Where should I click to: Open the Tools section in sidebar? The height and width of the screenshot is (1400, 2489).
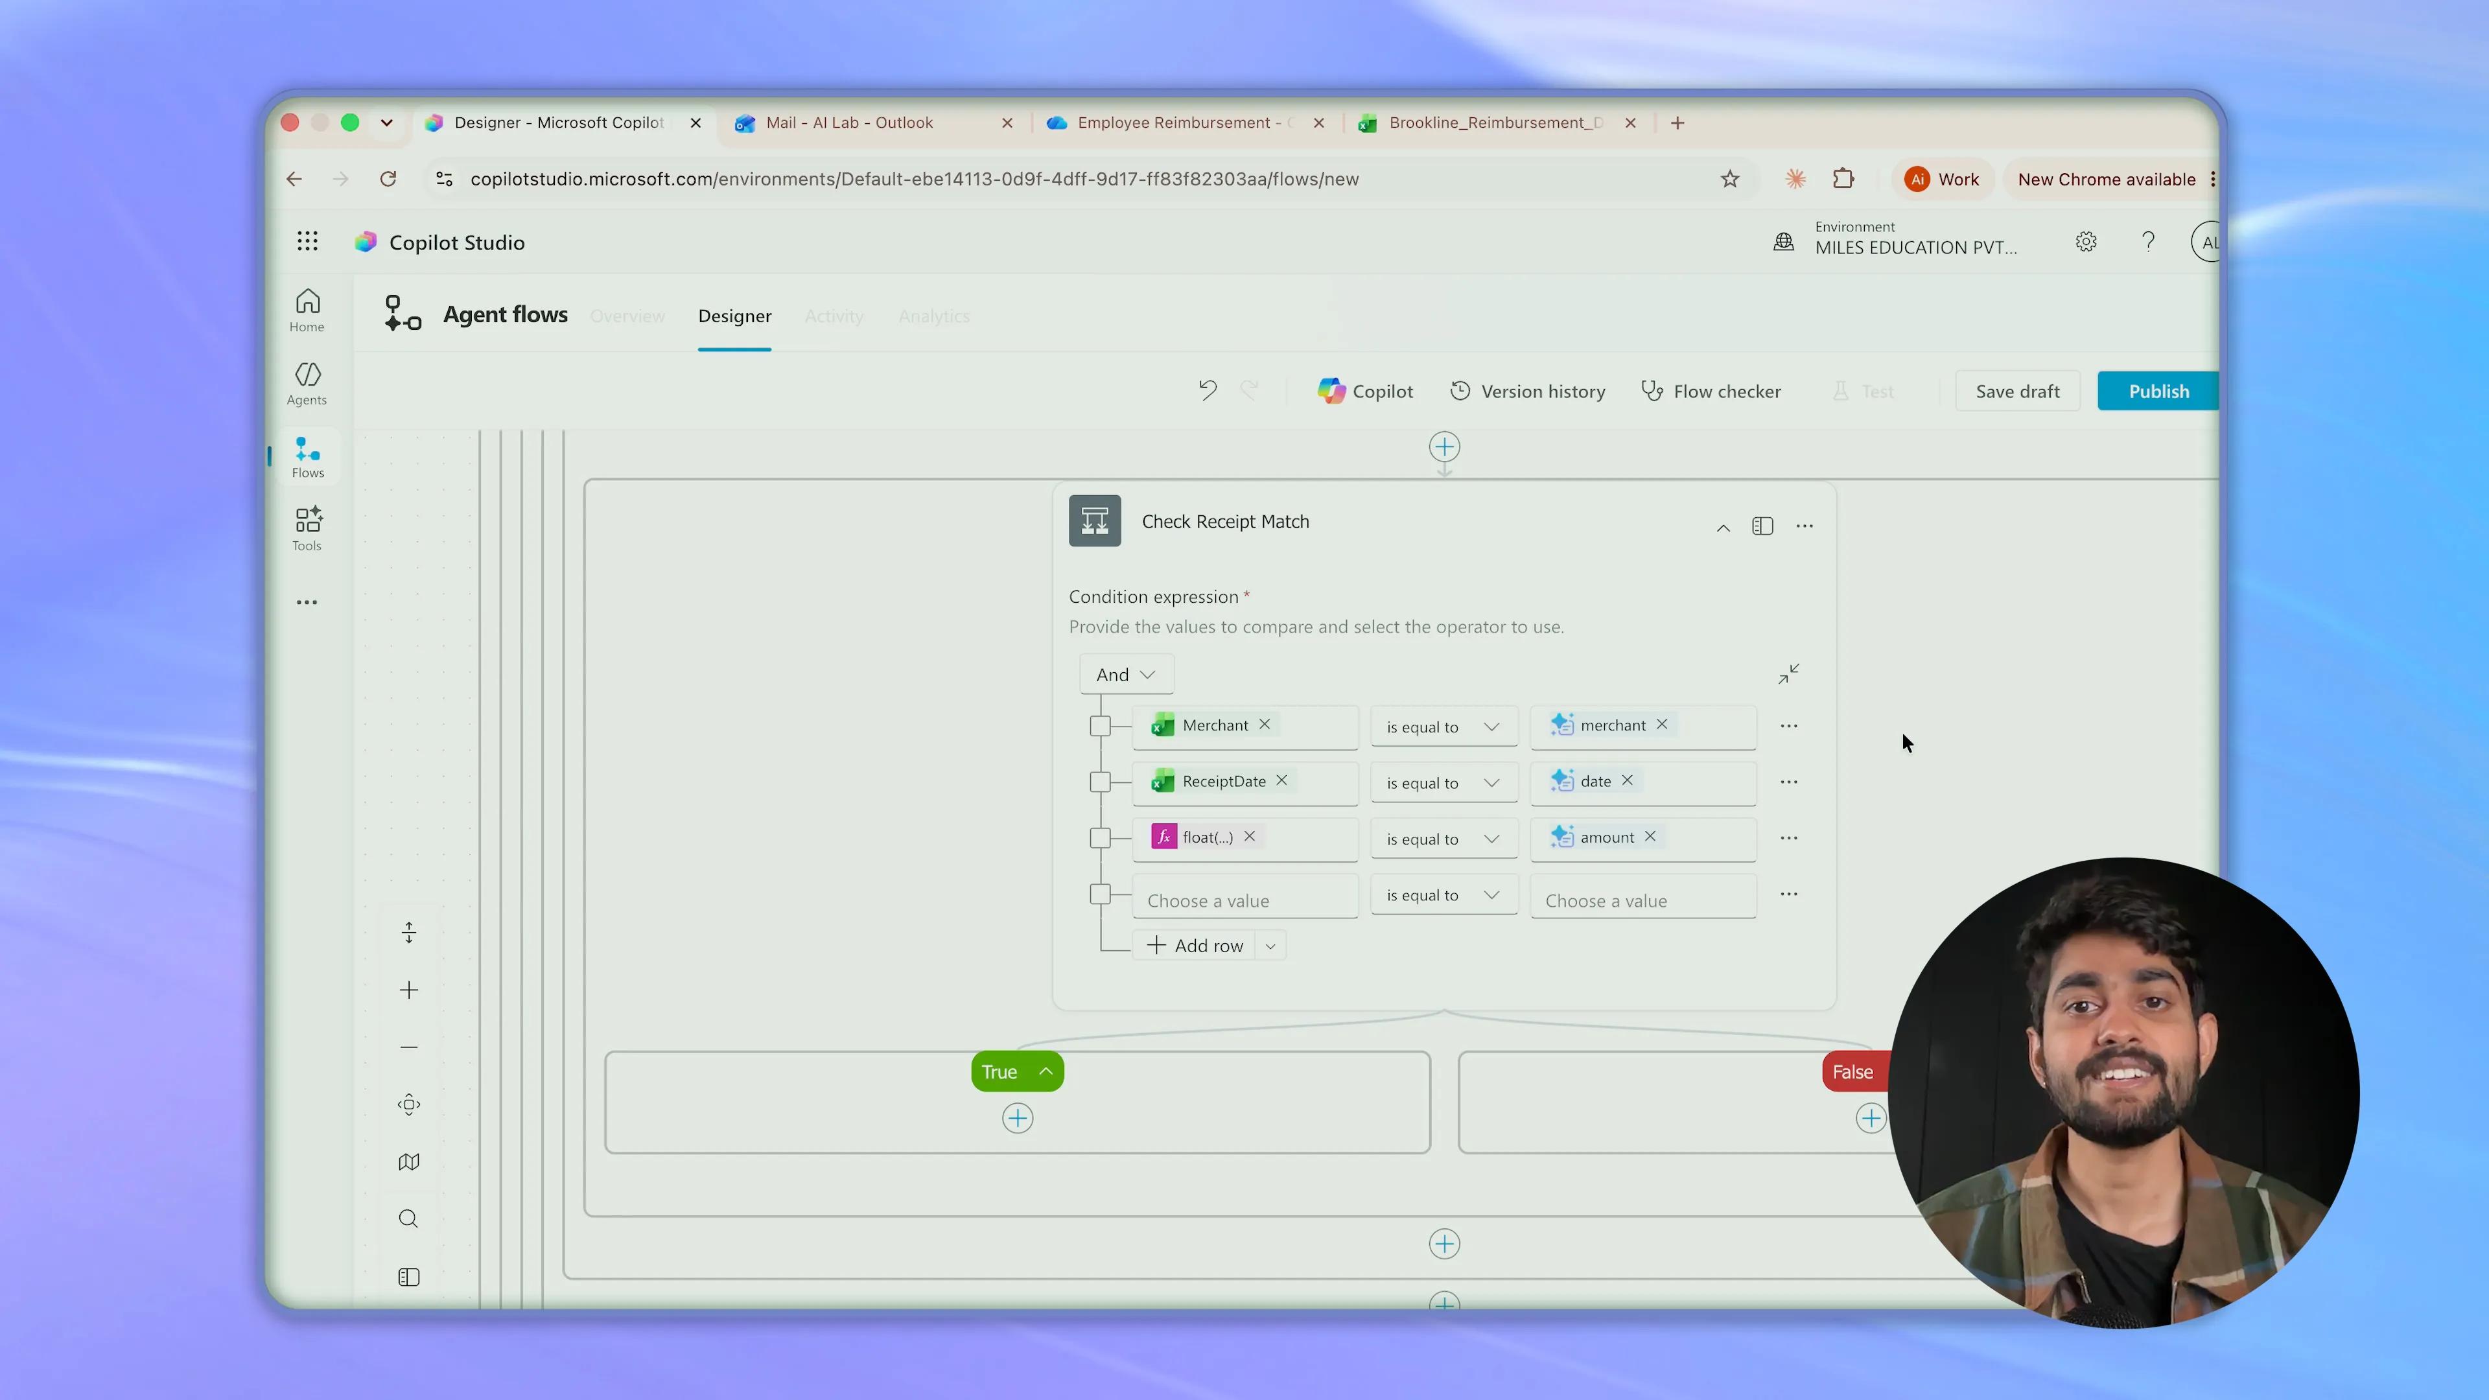click(x=307, y=530)
